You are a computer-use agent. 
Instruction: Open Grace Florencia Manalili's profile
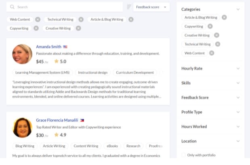tap(57, 120)
